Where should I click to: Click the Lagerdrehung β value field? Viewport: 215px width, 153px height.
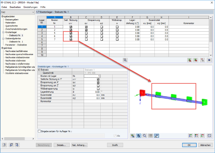tap(92, 92)
